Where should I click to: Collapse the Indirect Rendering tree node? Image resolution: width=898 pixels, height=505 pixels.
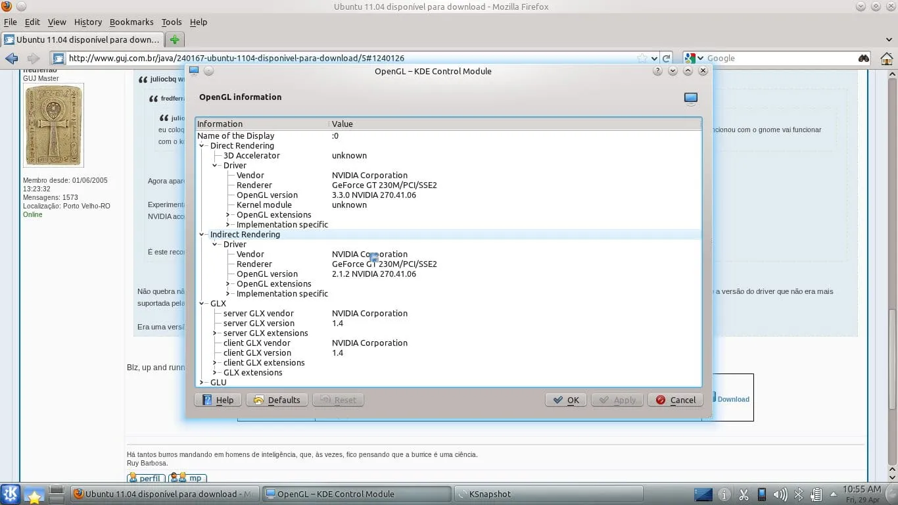(202, 235)
